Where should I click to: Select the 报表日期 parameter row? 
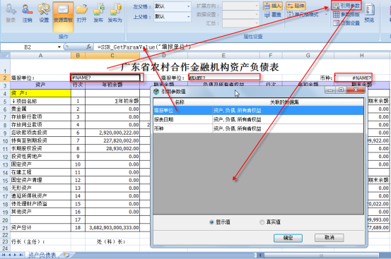(x=258, y=119)
